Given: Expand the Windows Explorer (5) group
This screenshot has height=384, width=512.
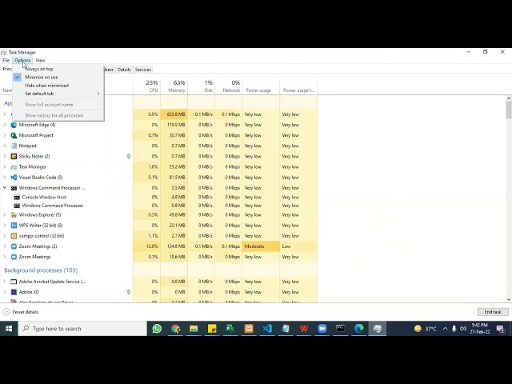Looking at the screenshot, I should pos(5,215).
